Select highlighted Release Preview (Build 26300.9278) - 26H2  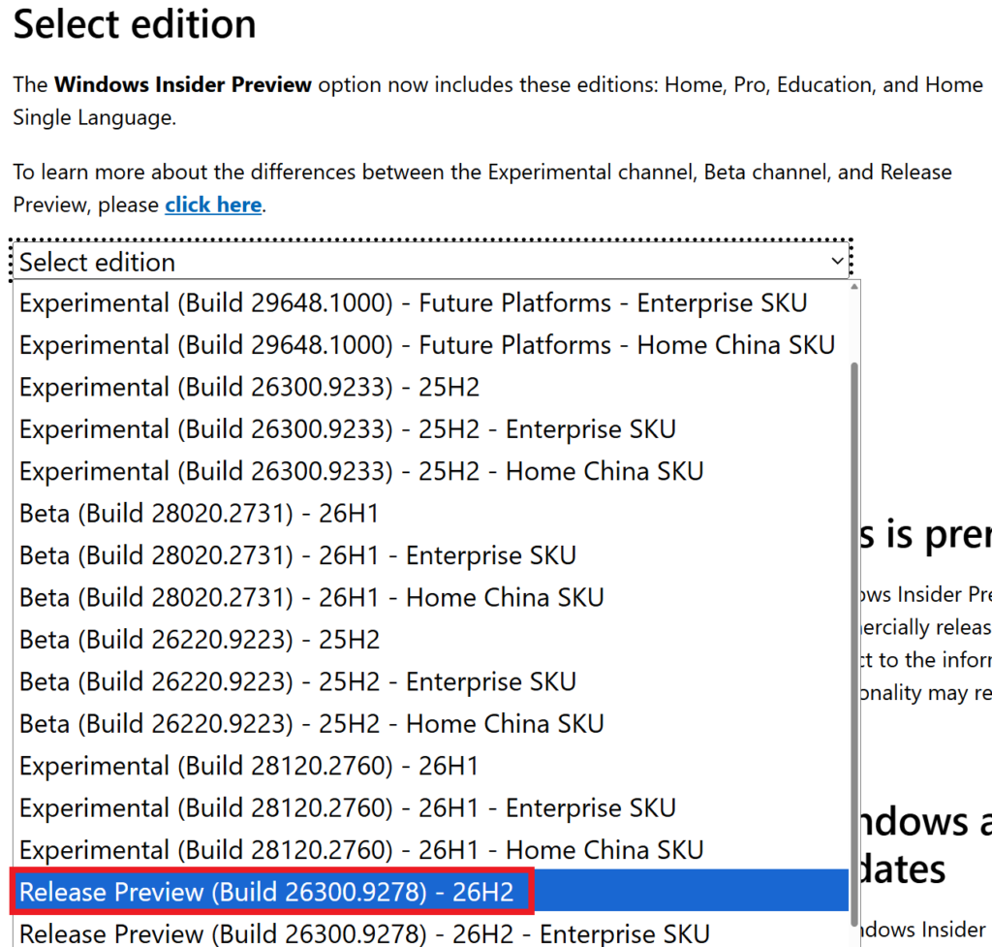(x=431, y=892)
